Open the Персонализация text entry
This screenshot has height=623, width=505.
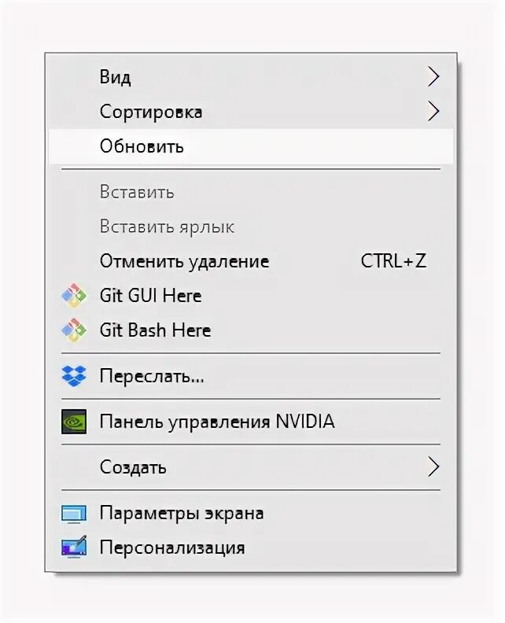(x=172, y=547)
